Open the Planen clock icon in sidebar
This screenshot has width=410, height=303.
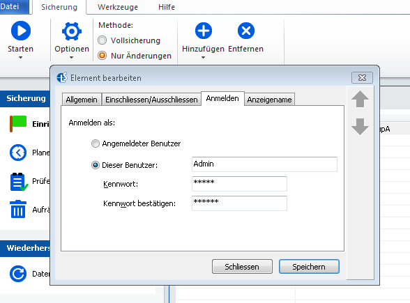click(x=18, y=153)
